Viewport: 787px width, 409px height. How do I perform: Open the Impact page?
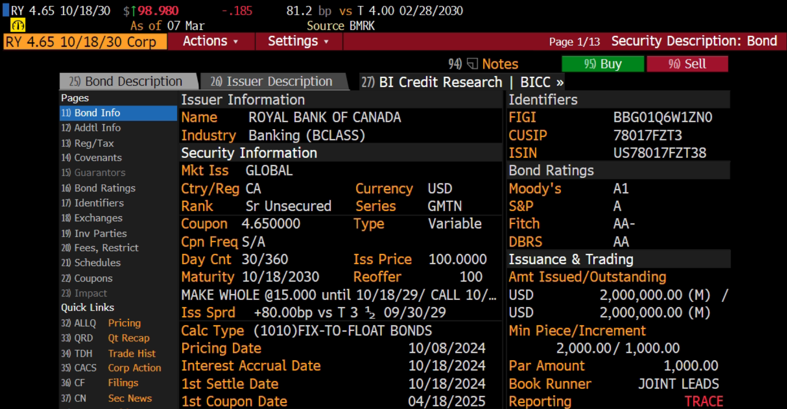point(84,293)
